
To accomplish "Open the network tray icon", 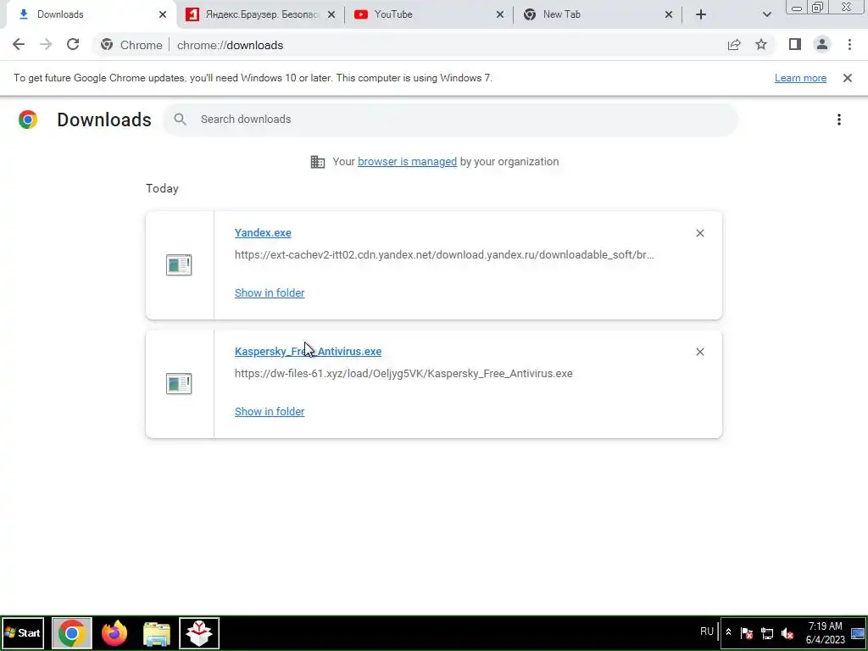I will pos(767,632).
